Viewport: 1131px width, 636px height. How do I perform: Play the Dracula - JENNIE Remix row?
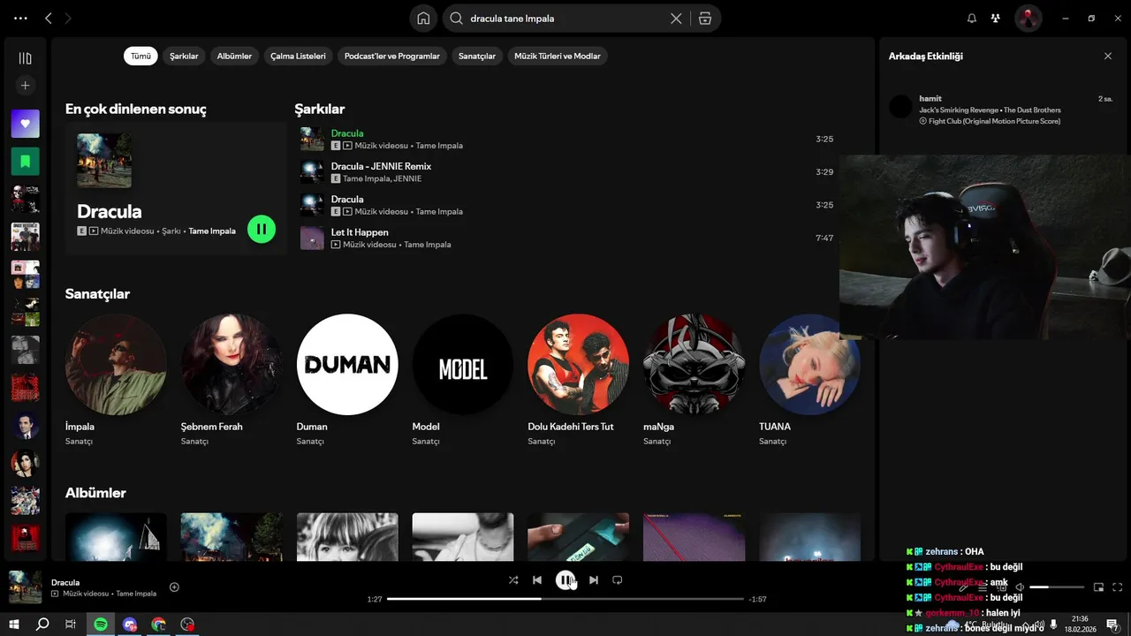tap(566, 172)
